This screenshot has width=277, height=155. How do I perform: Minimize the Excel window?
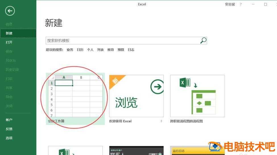253,4
